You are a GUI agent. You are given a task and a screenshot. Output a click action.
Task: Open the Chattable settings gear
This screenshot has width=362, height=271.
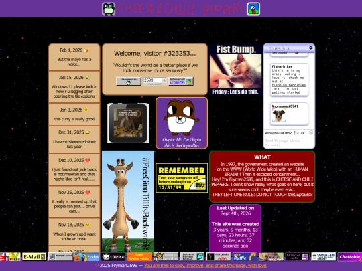click(x=311, y=48)
